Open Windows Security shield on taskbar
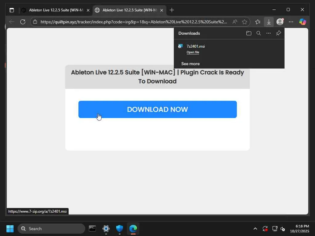 pos(120,229)
